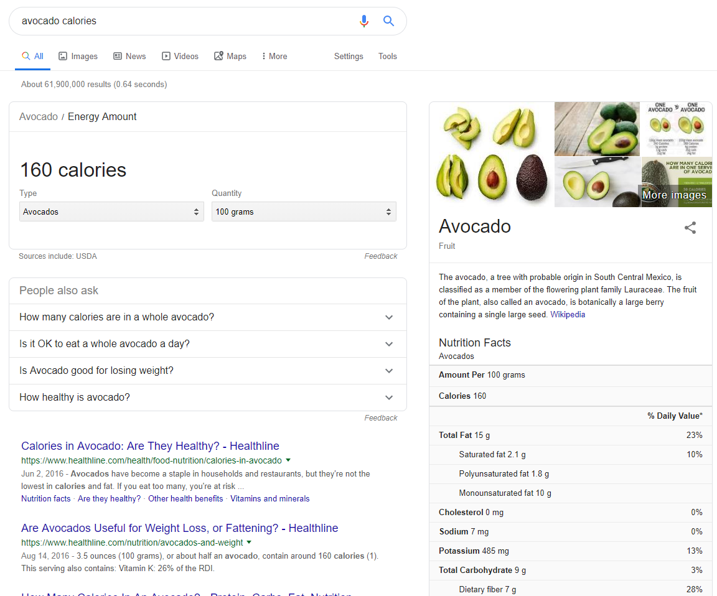Expand 'Is Avocado good for losing weight?'
The width and height of the screenshot is (717, 596).
pos(207,371)
